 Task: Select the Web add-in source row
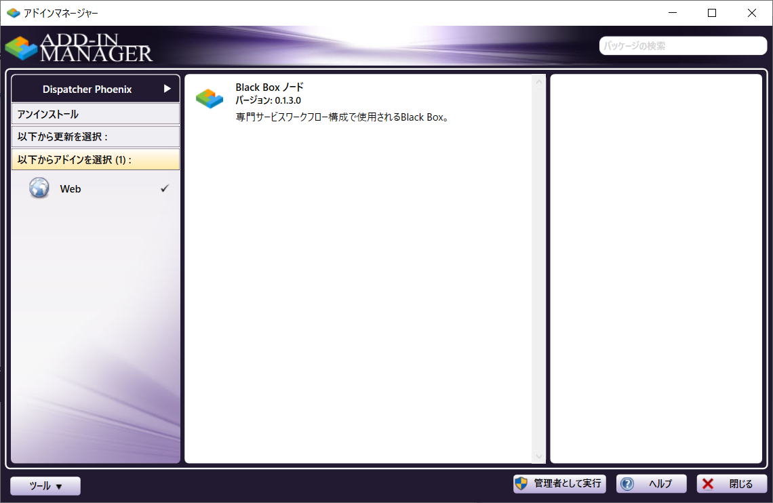96,188
